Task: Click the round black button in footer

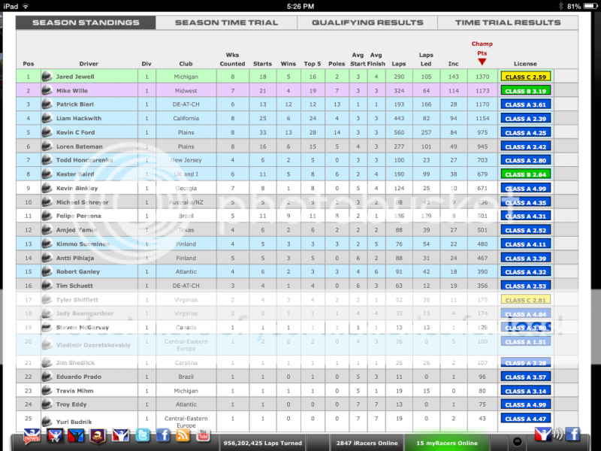Action: (x=518, y=441)
